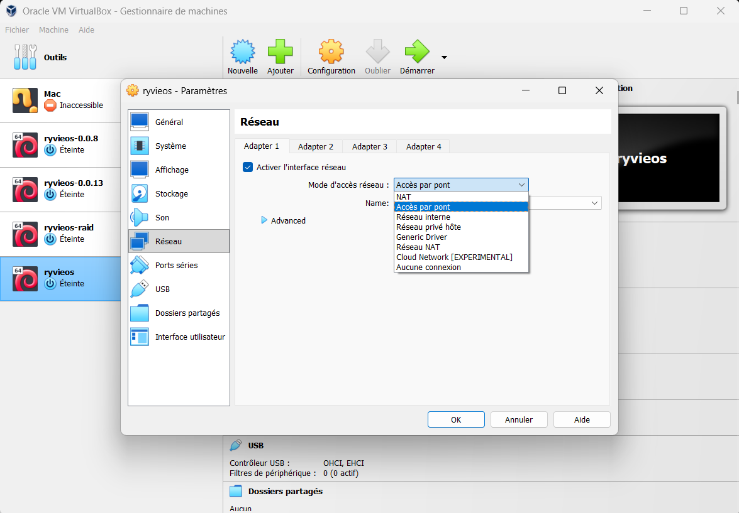
Task: Click the OHCI, EHCI controller value
Action: coord(343,463)
